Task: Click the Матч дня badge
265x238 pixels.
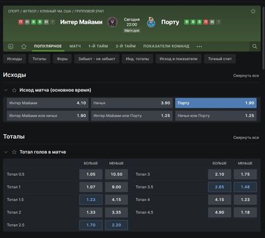Action: [132, 30]
